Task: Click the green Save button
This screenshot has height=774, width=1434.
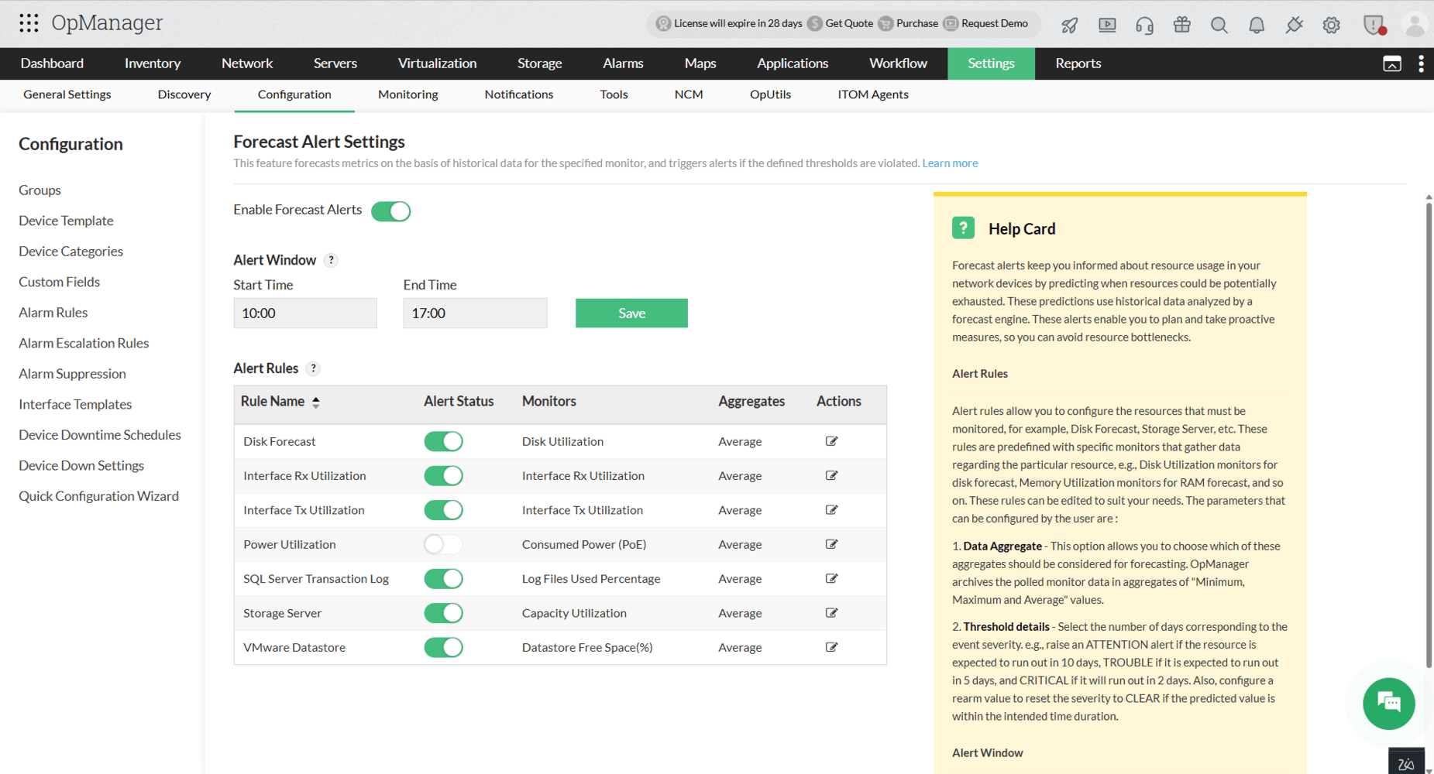Action: click(x=631, y=313)
